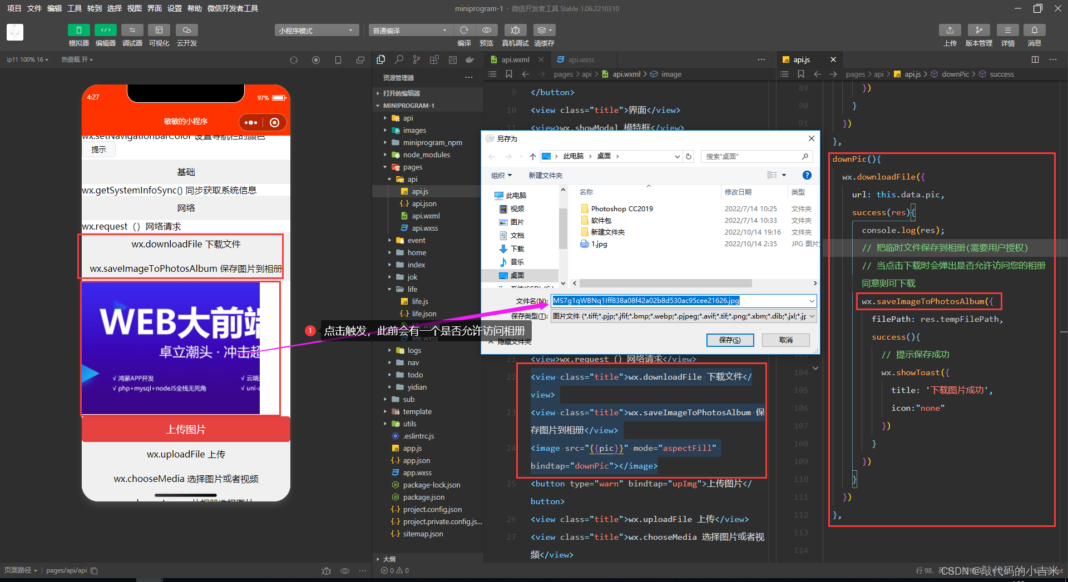Open the messages bell icon
The image size is (1068, 582).
click(1034, 30)
